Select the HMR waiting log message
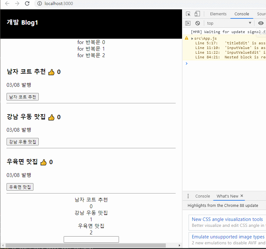The height and width of the screenshot is (249, 266). pos(228,32)
